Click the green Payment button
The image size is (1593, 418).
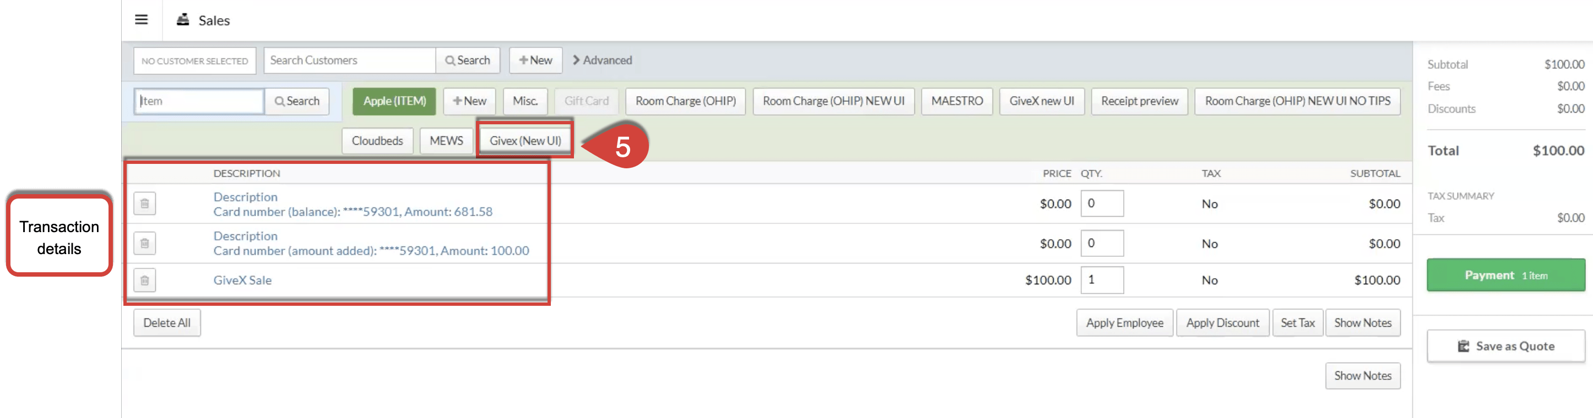1506,276
